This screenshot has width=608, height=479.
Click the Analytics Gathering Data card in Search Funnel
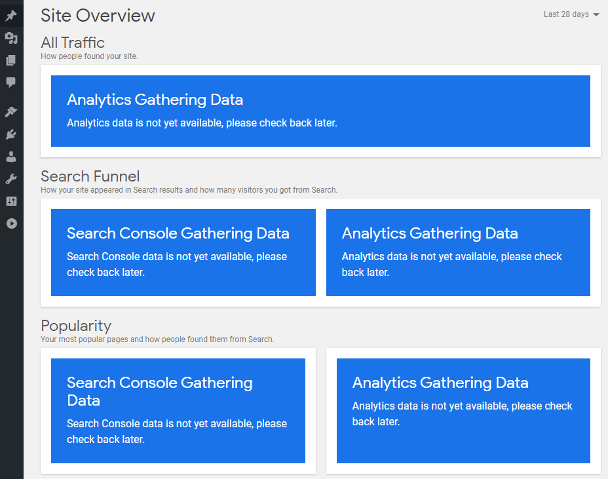pos(458,252)
